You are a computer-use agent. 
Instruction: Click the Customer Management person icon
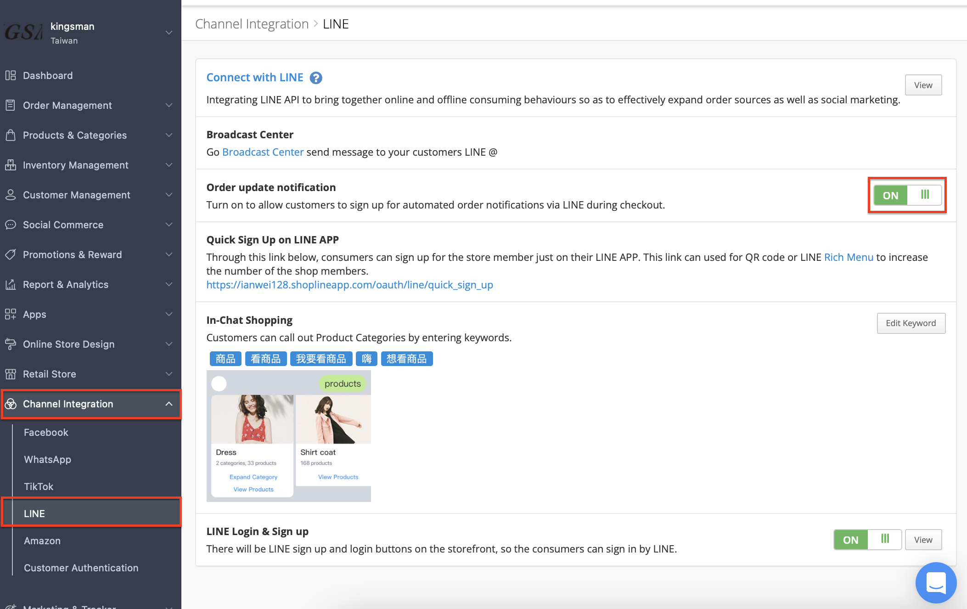click(11, 195)
